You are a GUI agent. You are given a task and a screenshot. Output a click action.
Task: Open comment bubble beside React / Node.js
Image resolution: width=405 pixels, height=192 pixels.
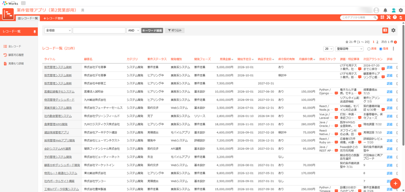coord(336,110)
